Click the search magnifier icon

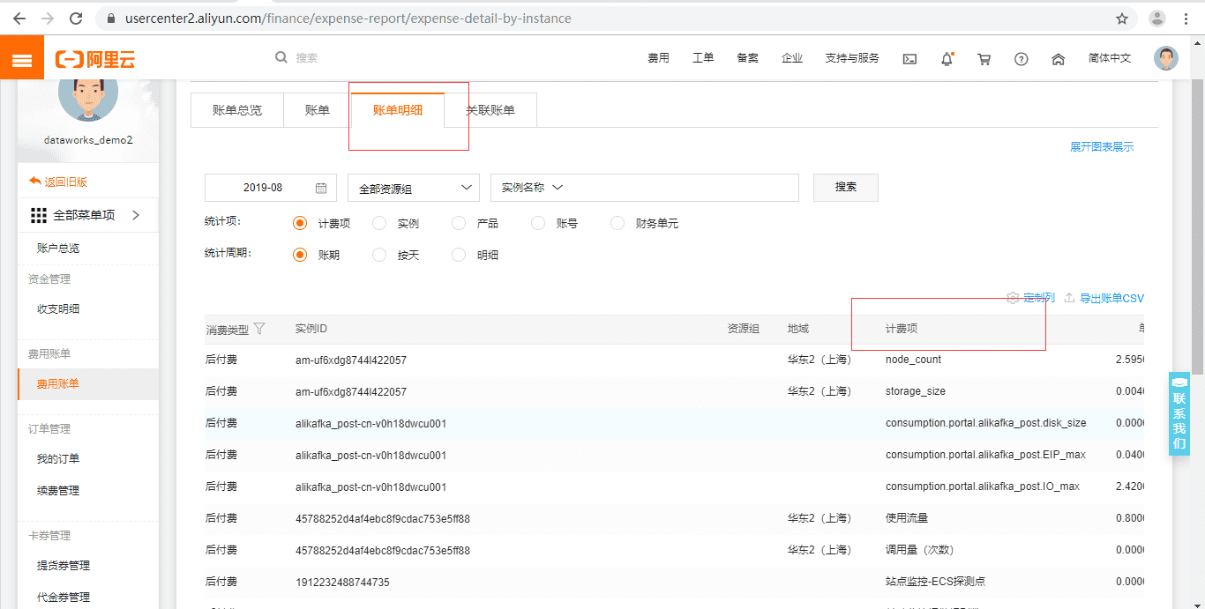pos(281,57)
